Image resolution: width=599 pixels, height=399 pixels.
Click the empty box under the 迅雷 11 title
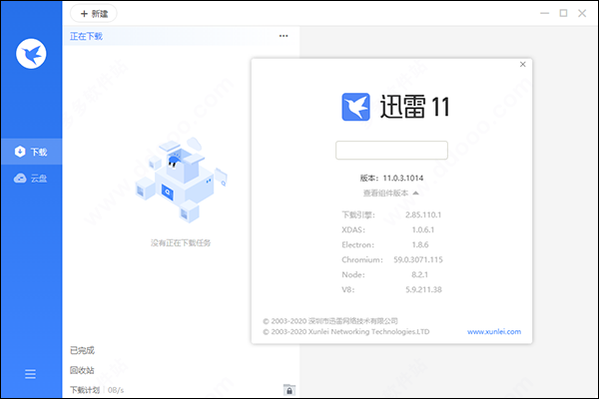click(391, 150)
